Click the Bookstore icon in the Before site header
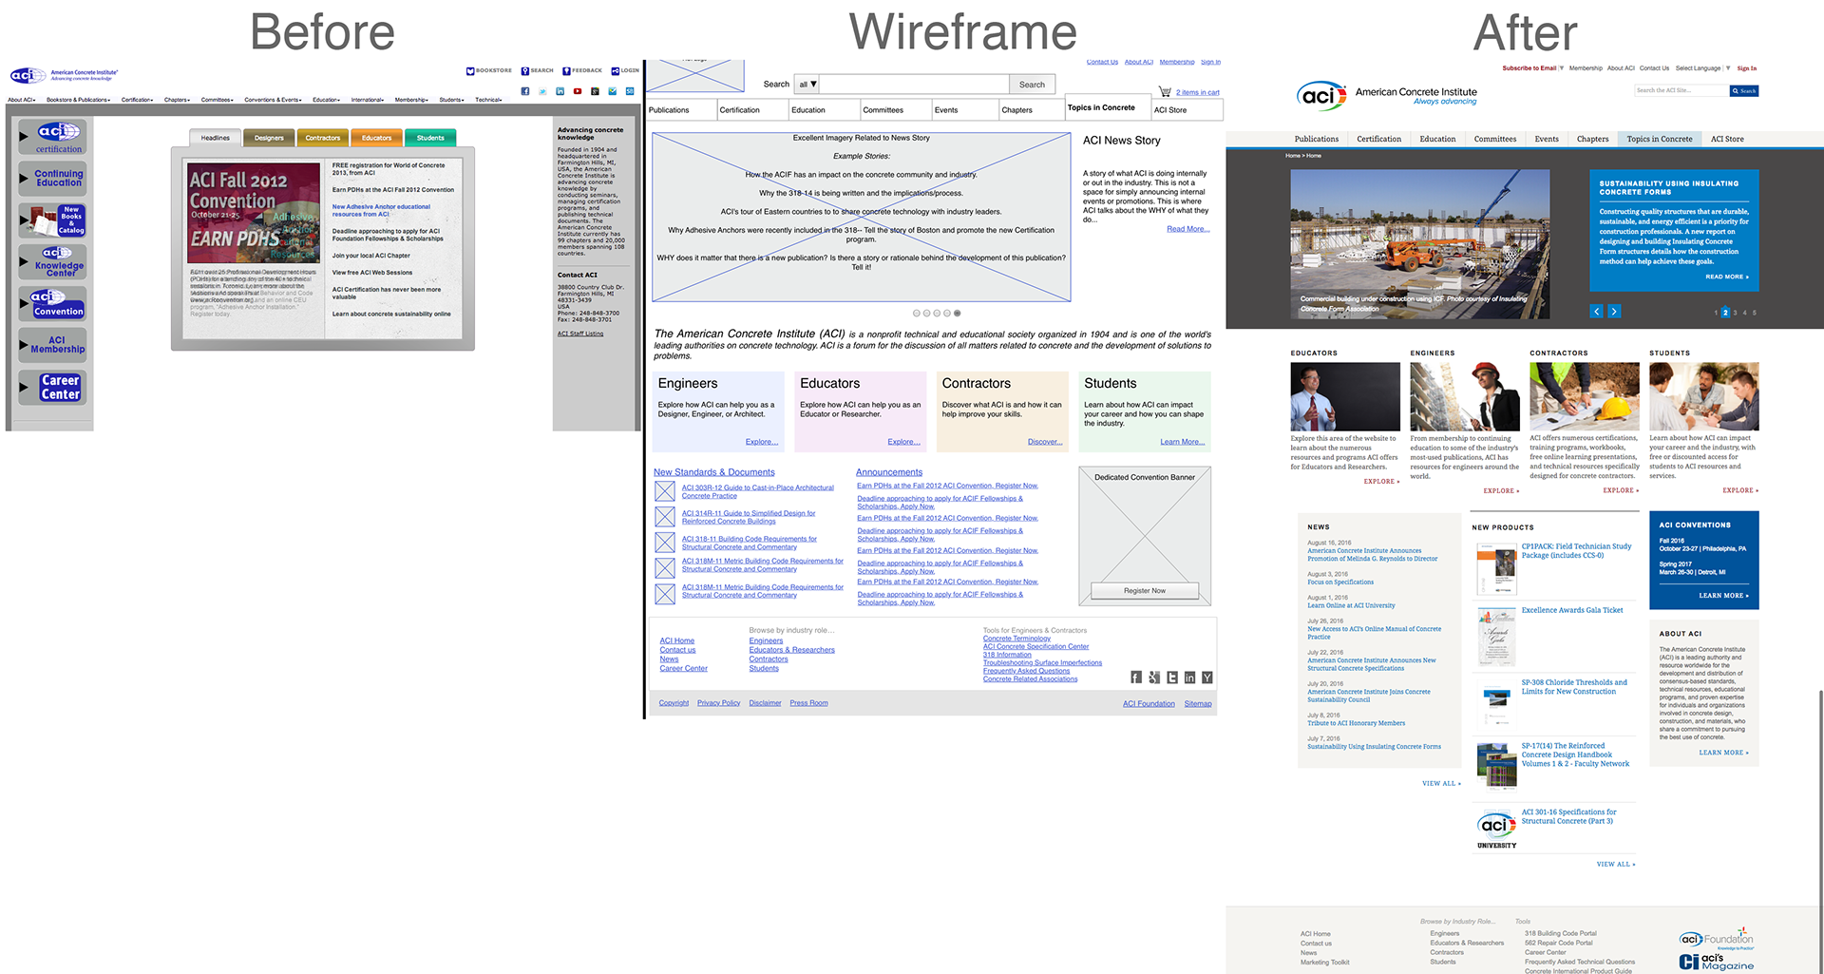This screenshot has width=1824, height=974. 469,70
